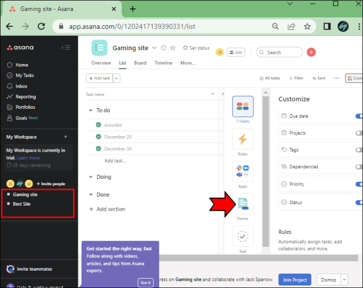Click Set status
The height and width of the screenshot is (288, 363).
coord(196,48)
